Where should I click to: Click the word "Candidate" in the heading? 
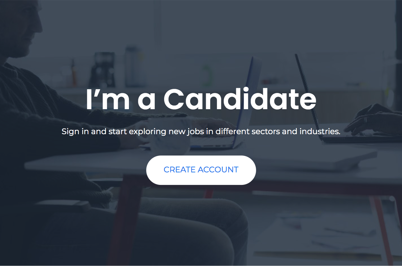click(x=240, y=99)
